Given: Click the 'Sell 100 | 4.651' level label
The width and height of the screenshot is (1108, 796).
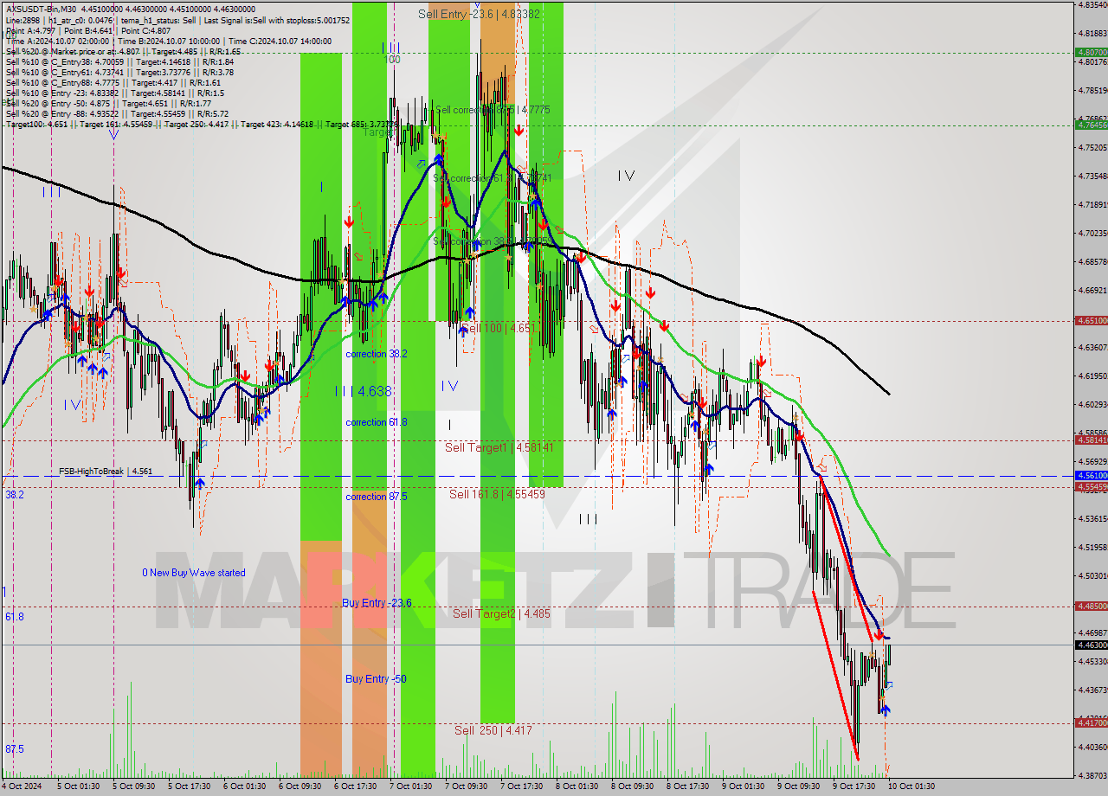Looking at the screenshot, I should point(498,329).
